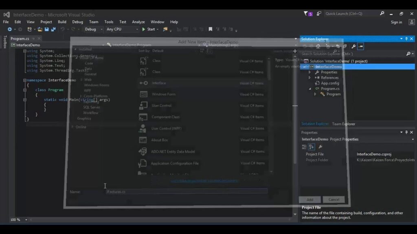The width and height of the screenshot is (417, 234).
Task: Open the Tools menu
Action: pyautogui.click(x=109, y=22)
